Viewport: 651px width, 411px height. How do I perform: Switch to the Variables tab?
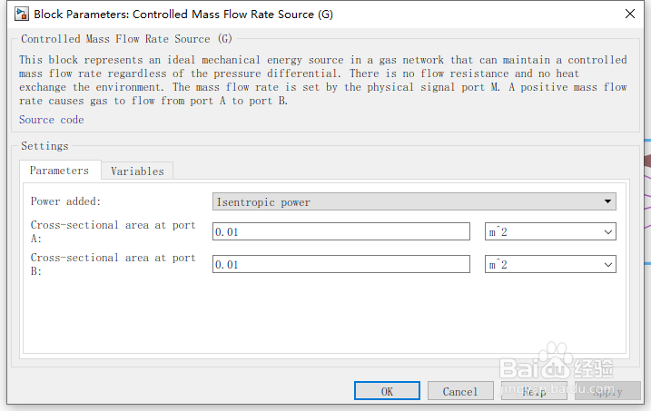(137, 171)
